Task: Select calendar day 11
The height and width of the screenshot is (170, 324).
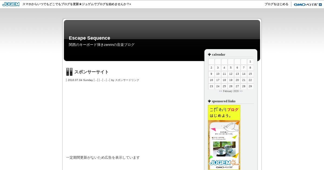Action: pos(224,74)
